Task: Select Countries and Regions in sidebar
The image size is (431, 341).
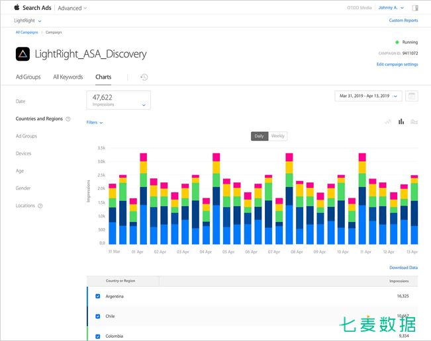Action: click(39, 119)
